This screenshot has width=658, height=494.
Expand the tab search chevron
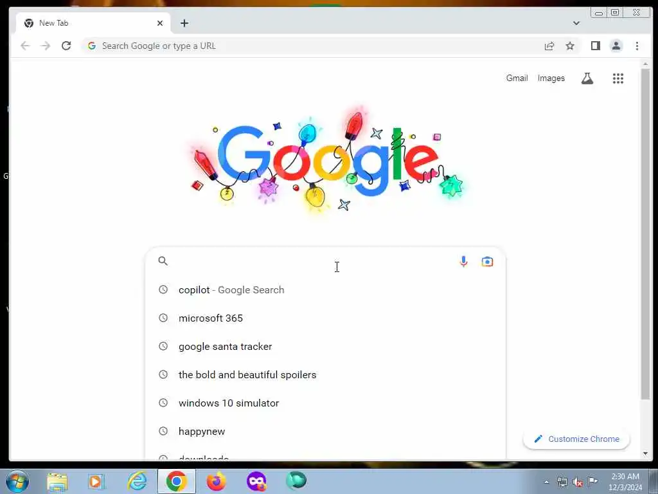click(x=576, y=23)
